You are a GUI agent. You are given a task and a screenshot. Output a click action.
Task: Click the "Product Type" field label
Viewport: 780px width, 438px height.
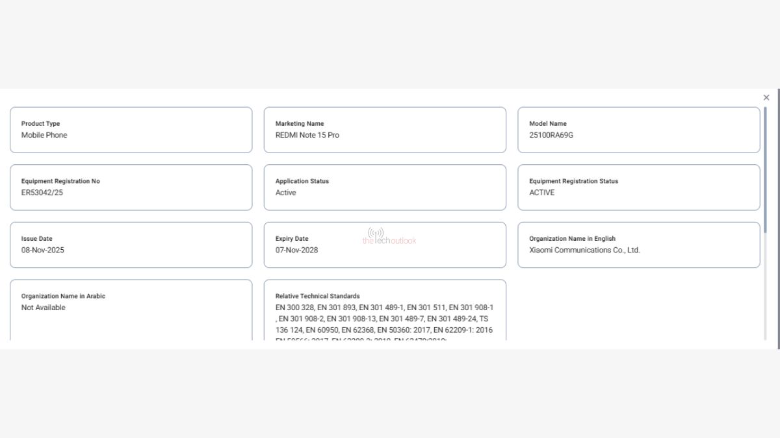point(40,123)
